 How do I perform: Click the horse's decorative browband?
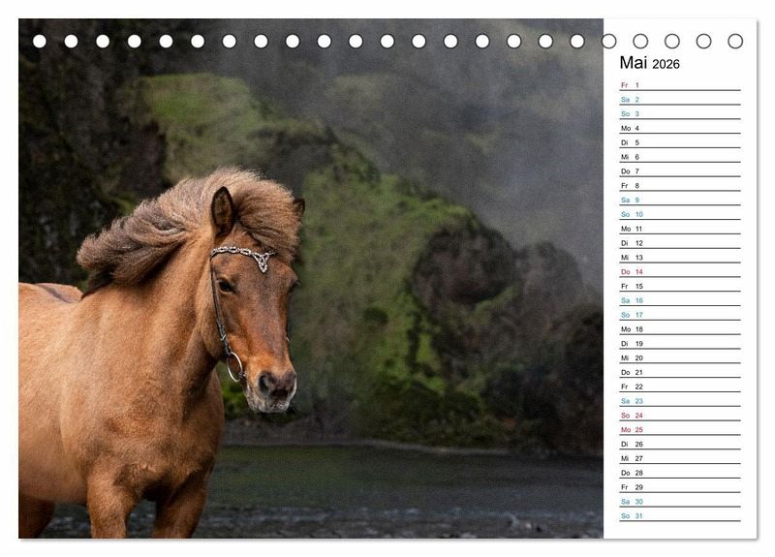click(244, 255)
